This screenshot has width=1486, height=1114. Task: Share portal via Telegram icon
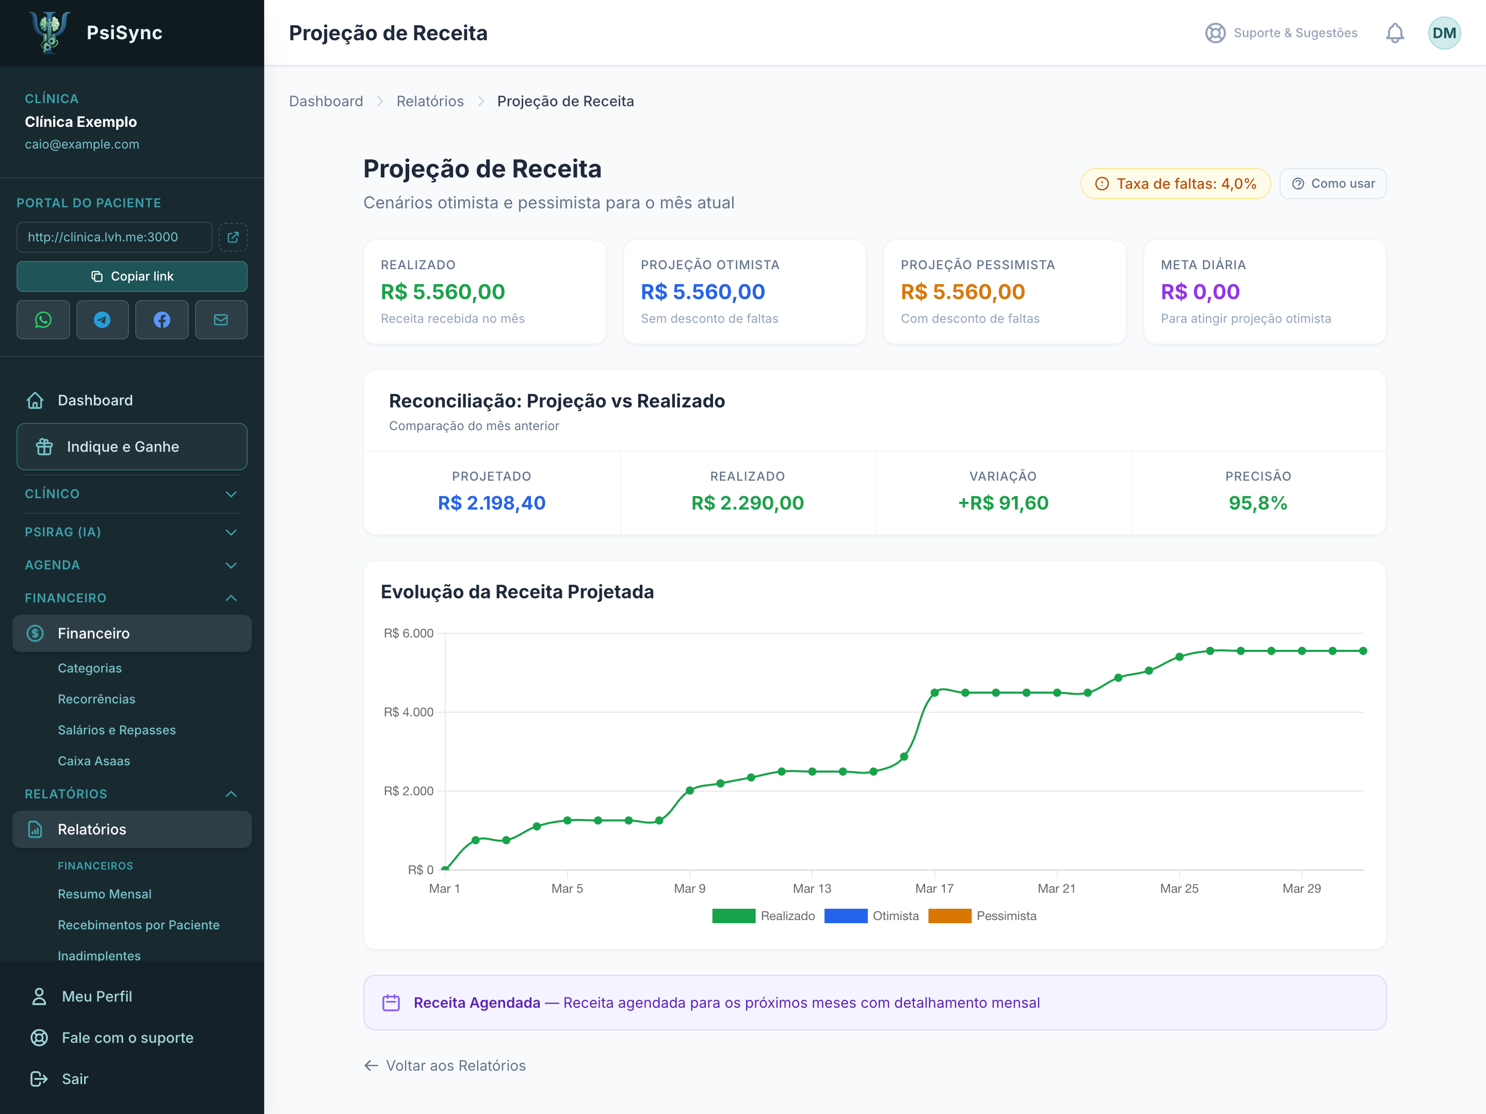pyautogui.click(x=102, y=320)
